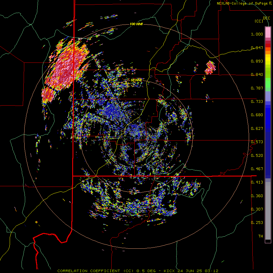Select the 0.413 scale value
Viewport: 273px width, 273px height.
pyautogui.click(x=257, y=182)
